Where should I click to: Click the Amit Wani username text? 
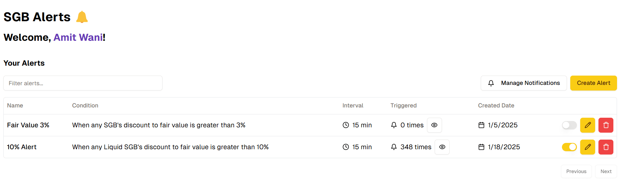click(78, 37)
